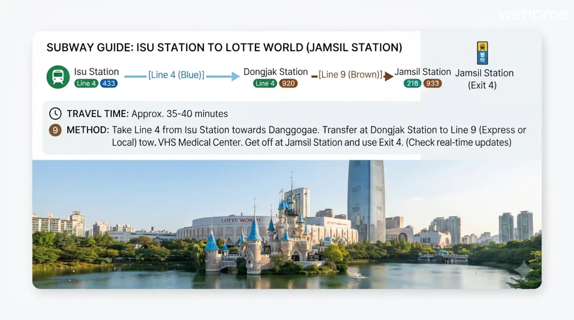This screenshot has height=320, width=574.
Task: Click the brown 920 station number badge
Action: (288, 83)
